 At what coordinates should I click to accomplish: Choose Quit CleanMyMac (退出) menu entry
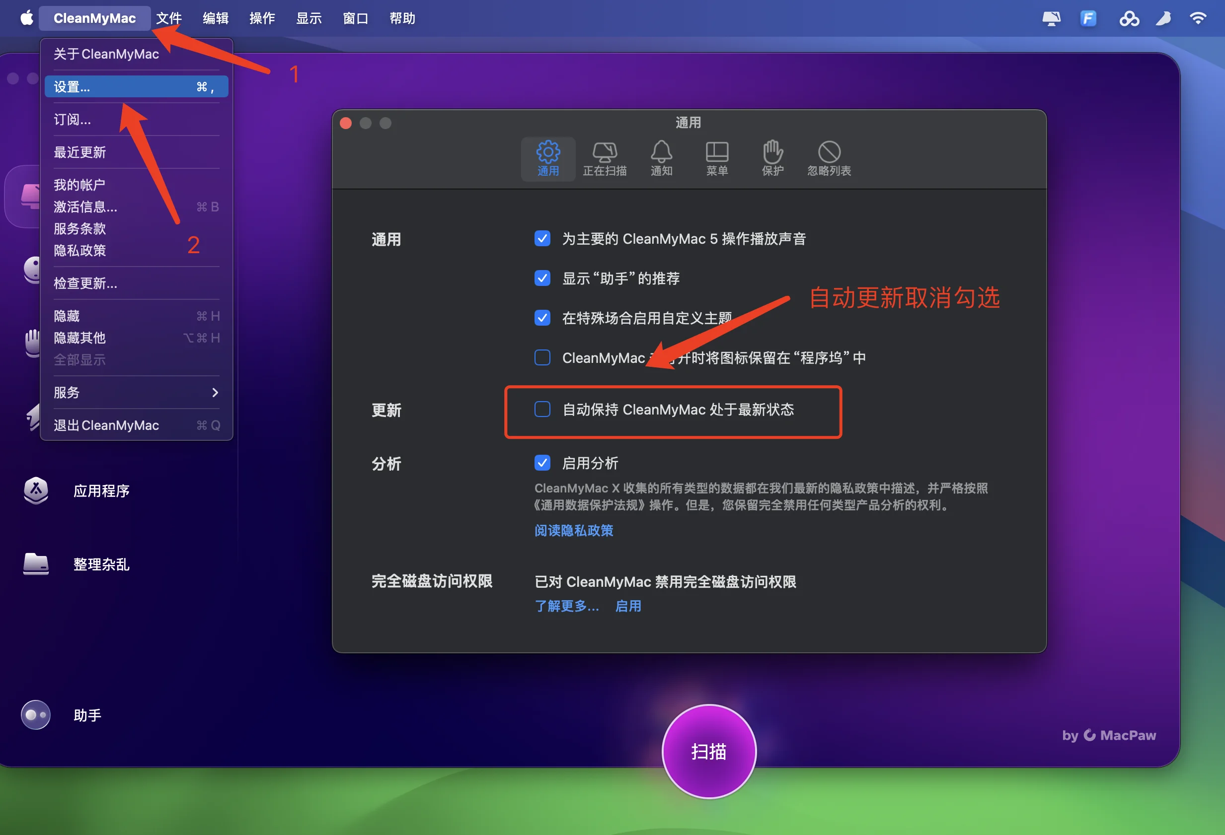pos(137,425)
